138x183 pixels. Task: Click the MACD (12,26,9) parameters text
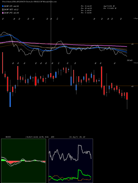click(37, 137)
